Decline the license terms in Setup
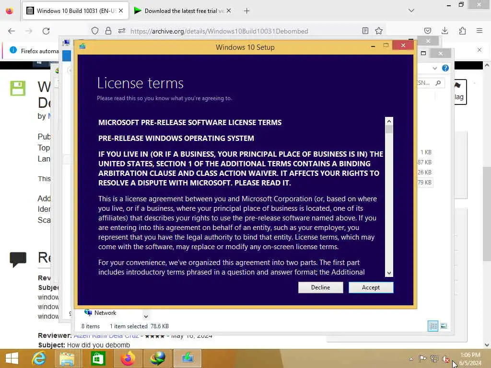491x368 pixels. pos(320,287)
